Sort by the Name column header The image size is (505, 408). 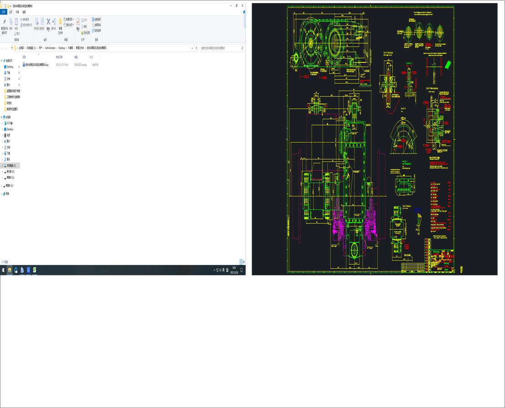click(x=24, y=57)
